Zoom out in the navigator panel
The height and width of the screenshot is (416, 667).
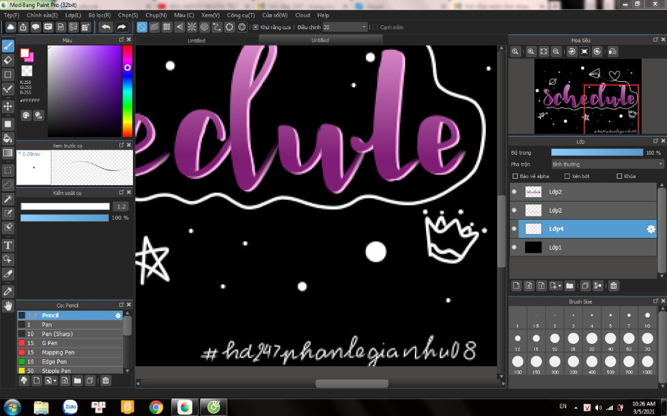click(x=556, y=51)
